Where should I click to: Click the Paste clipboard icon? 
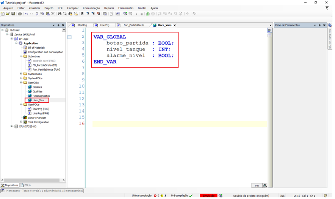pos(47,14)
